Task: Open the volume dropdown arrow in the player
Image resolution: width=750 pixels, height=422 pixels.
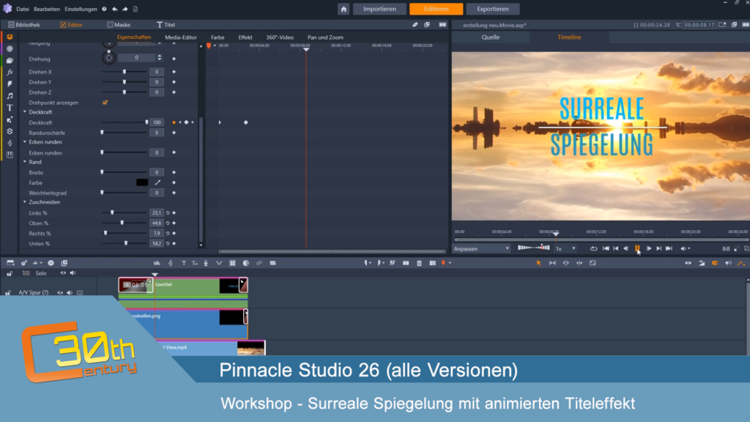Action: (689, 249)
